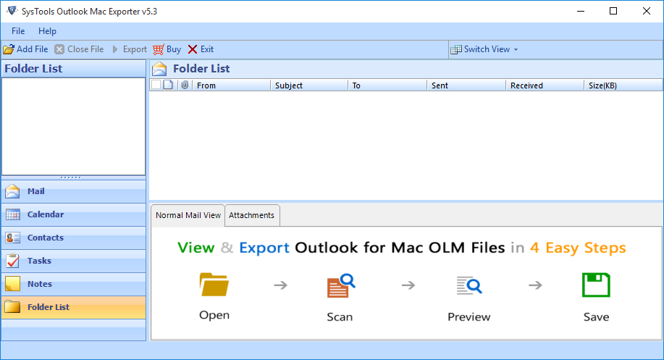Select Folder List in the navigation pane
The image size is (664, 360).
74,307
